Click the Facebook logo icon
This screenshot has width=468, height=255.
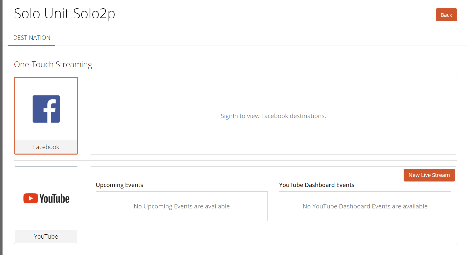point(46,109)
